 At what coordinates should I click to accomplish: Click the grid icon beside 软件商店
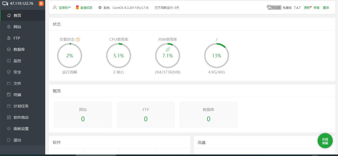tap(9, 117)
